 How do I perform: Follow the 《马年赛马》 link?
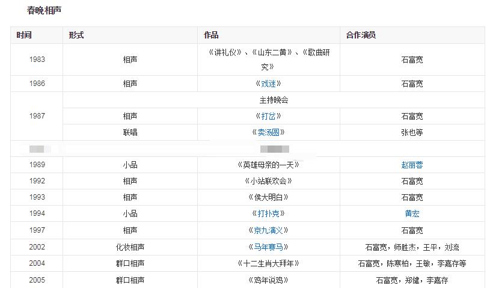268,247
